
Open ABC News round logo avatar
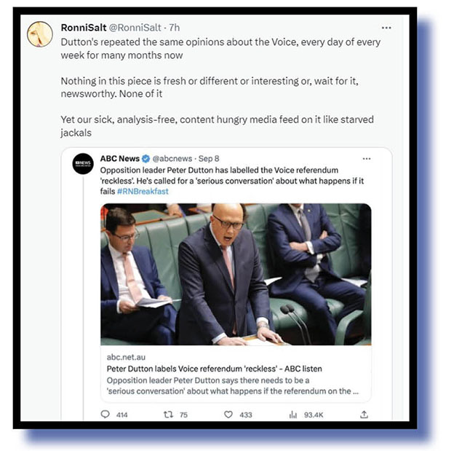(83, 164)
